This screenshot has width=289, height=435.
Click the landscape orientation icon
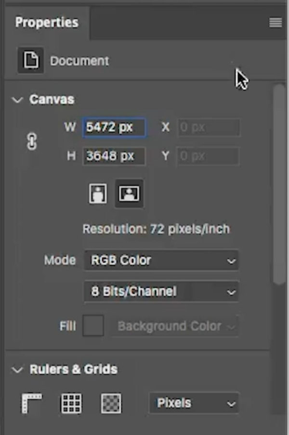tap(129, 193)
